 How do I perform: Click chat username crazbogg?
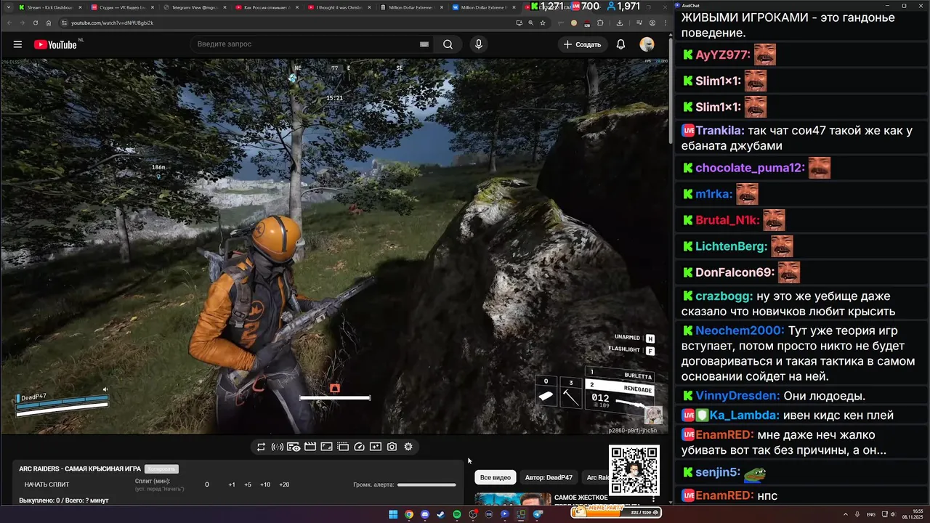pos(724,296)
